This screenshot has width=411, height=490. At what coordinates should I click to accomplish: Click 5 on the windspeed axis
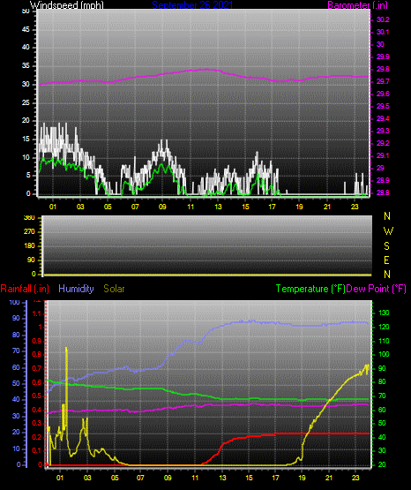click(x=28, y=176)
